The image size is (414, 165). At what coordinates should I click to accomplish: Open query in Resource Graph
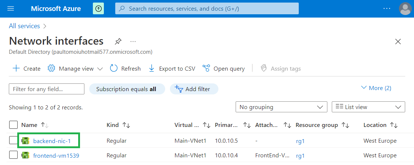click(x=224, y=68)
